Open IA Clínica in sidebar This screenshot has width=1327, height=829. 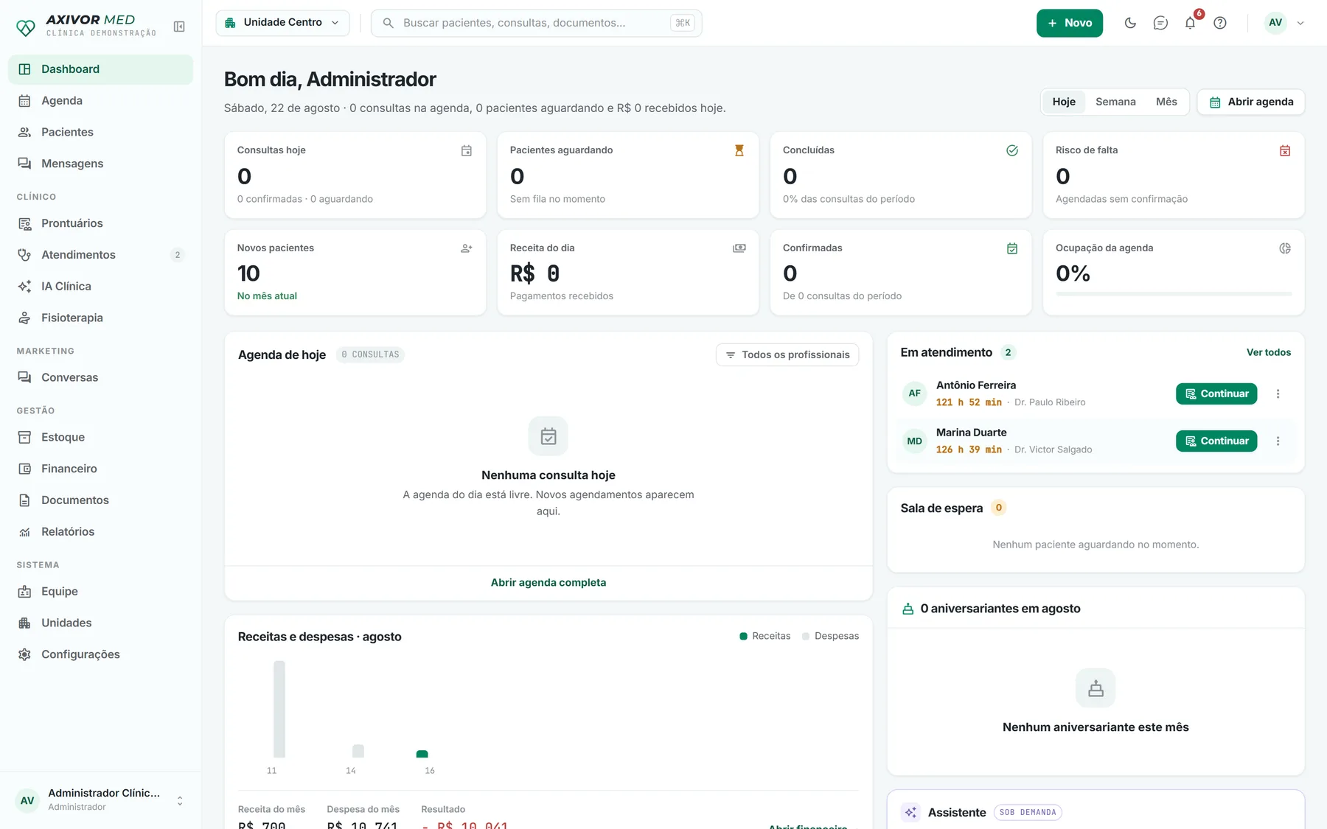(100, 286)
